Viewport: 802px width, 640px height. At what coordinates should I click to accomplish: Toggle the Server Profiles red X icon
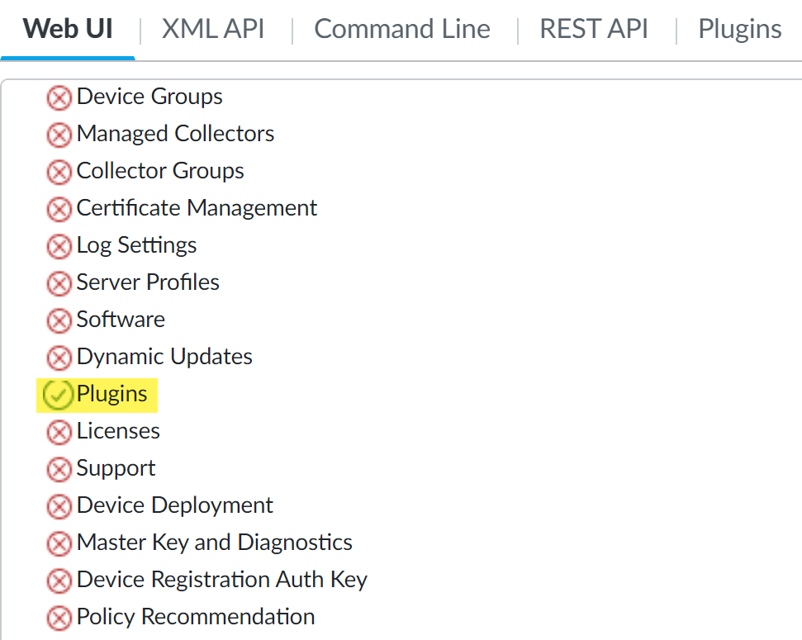point(59,283)
